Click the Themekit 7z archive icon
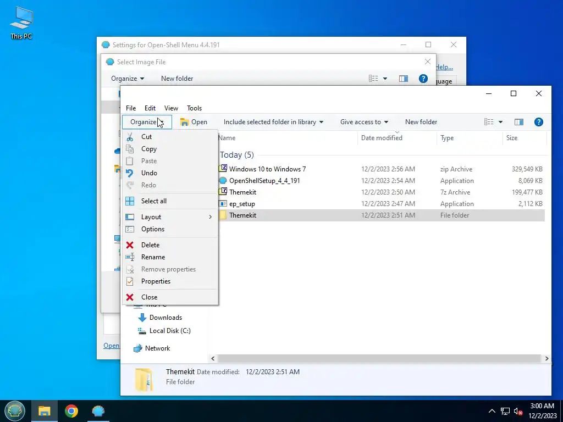Screen dimensions: 563x422 [x=223, y=192]
